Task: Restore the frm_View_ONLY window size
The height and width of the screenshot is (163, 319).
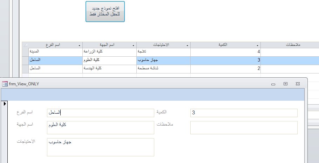Action: coord(285,84)
